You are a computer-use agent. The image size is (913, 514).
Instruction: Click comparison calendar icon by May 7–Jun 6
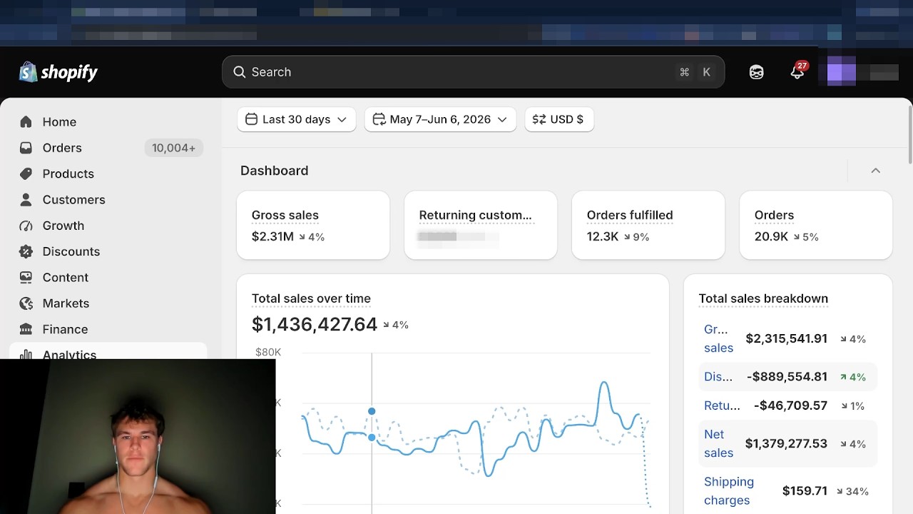click(x=379, y=119)
